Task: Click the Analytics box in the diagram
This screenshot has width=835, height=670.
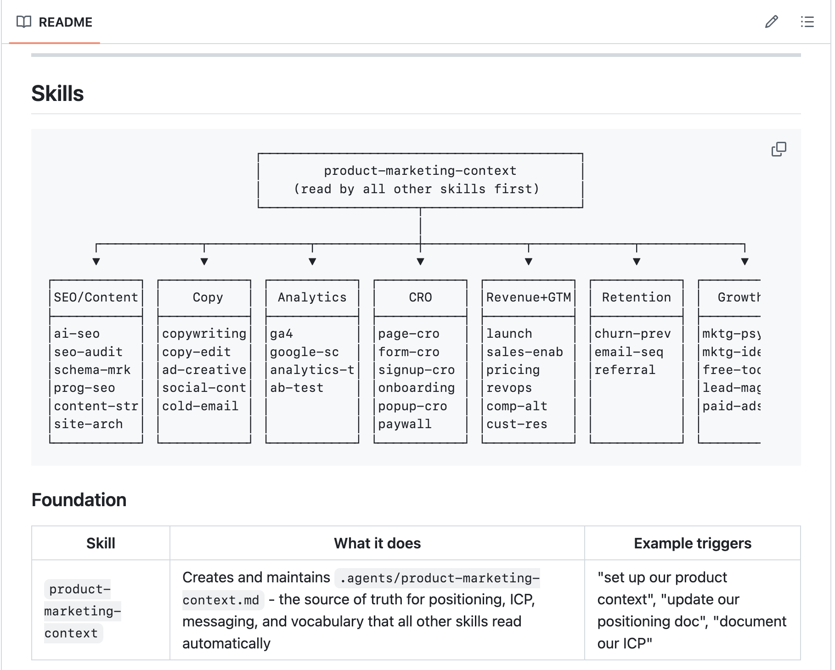Action: pos(312,297)
